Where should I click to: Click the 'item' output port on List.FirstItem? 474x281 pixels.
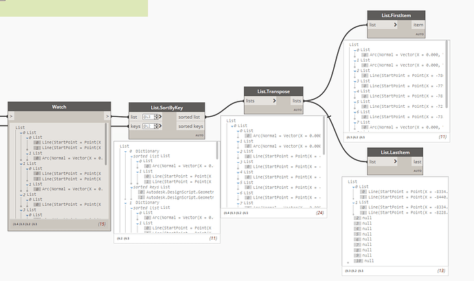tap(418, 25)
